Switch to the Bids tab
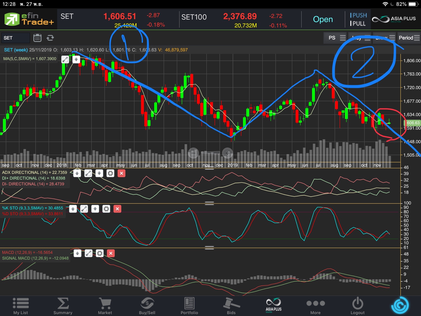This screenshot has width=421, height=316. [x=231, y=306]
